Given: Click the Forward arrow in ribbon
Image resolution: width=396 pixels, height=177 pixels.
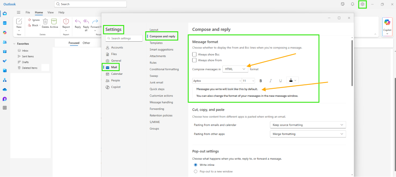Looking at the screenshot, I should [95, 21].
